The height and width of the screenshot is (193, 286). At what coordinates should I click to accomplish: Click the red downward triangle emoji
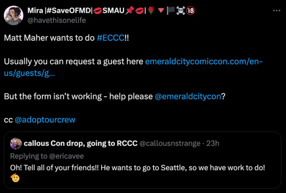pyautogui.click(x=160, y=11)
